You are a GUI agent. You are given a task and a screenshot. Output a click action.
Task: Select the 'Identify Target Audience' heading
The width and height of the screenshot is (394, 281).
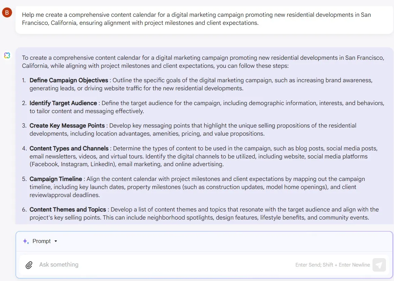pos(63,103)
